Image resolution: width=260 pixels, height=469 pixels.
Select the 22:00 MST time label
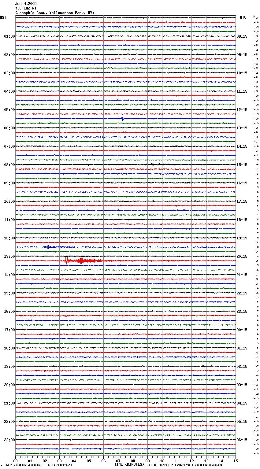(x=9, y=422)
